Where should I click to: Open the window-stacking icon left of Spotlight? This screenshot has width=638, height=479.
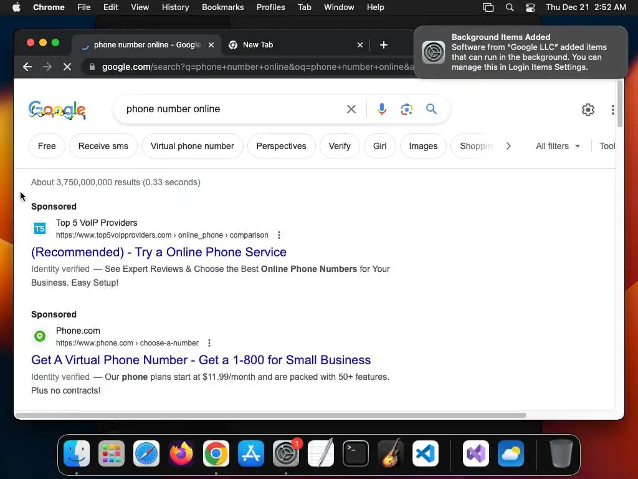pos(488,7)
